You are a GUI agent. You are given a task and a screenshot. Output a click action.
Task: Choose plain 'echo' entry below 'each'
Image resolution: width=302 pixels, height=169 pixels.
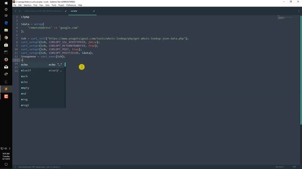click(42, 82)
